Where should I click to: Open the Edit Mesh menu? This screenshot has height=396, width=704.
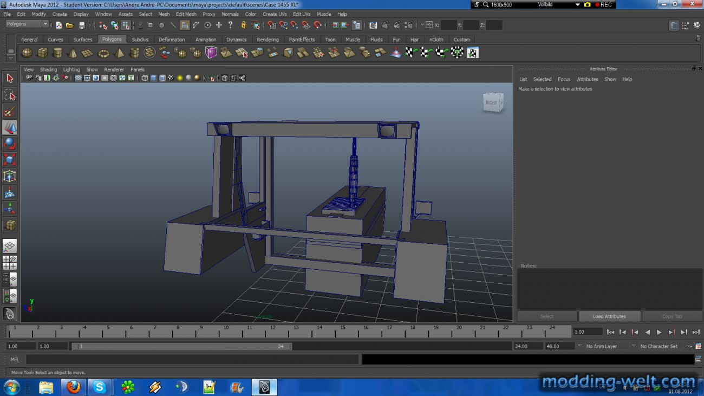coord(186,14)
